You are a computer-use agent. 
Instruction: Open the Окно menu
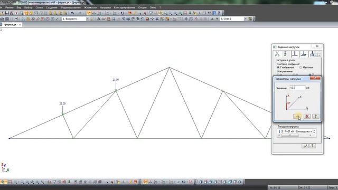[153, 7]
